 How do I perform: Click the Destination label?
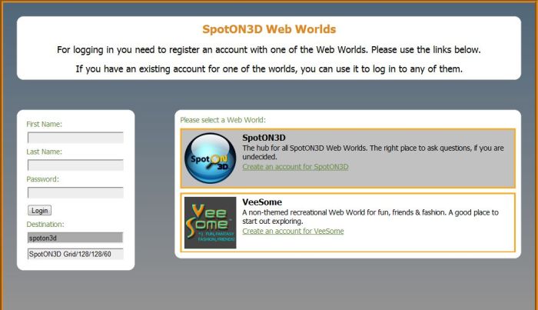pyautogui.click(x=45, y=225)
